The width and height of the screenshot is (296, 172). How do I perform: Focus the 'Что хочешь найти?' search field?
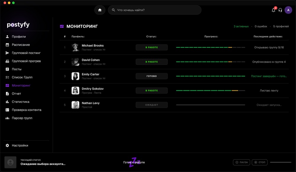[x=155, y=10]
